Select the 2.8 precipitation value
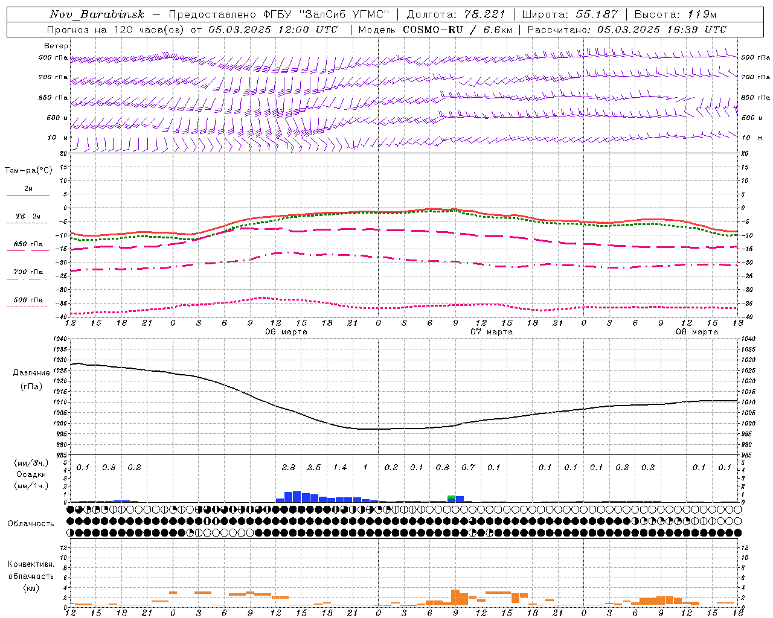This screenshot has width=773, height=618. tap(289, 468)
